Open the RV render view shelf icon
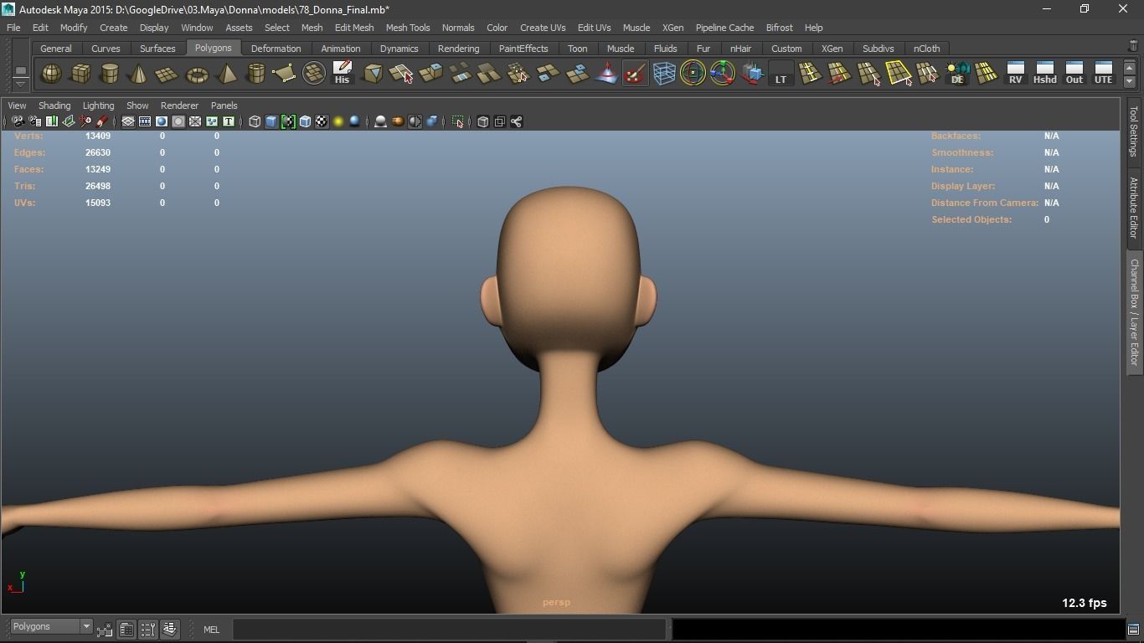Image resolution: width=1144 pixels, height=643 pixels. pyautogui.click(x=1015, y=74)
